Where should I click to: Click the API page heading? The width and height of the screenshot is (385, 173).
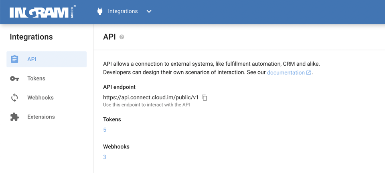109,37
